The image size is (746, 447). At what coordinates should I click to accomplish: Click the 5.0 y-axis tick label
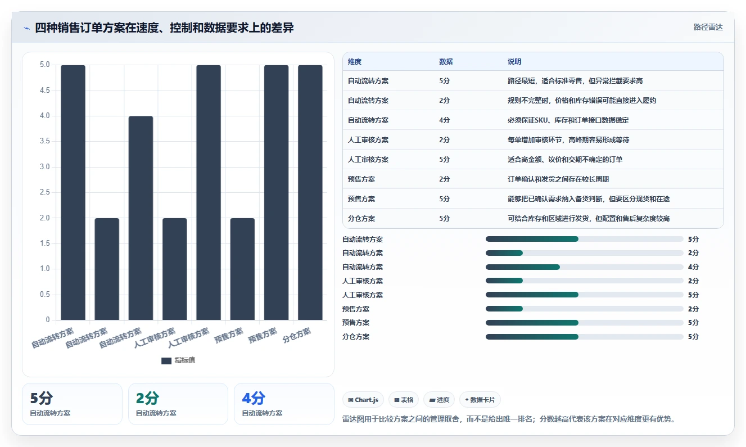[44, 65]
